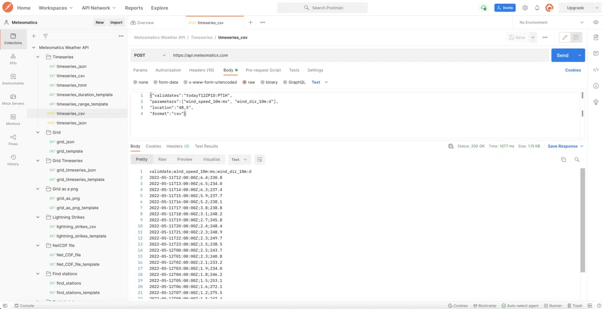The width and height of the screenshot is (603, 309).
Task: Copy response body using copy icon
Action: (x=563, y=160)
